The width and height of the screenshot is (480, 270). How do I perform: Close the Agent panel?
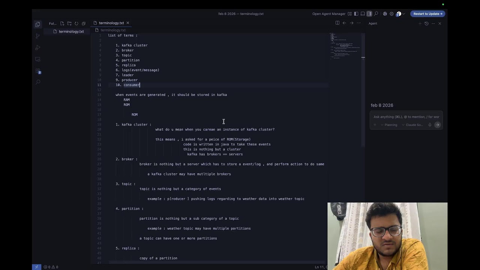439,23
